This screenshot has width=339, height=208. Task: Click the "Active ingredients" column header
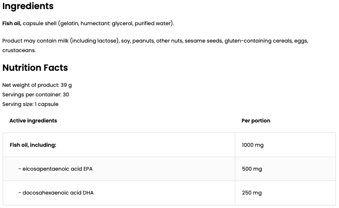pos(33,121)
